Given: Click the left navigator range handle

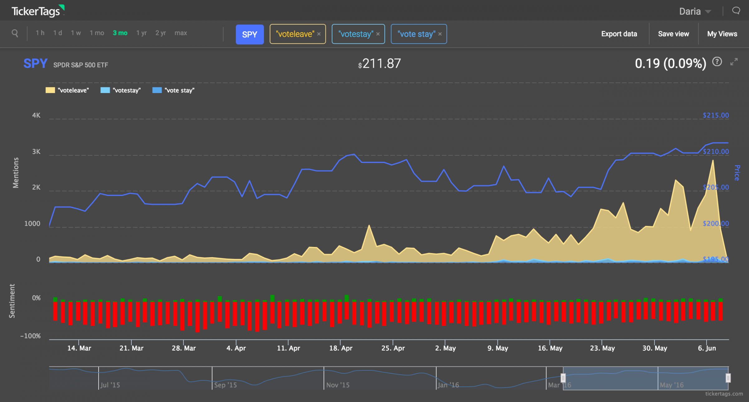Looking at the screenshot, I should coord(563,378).
